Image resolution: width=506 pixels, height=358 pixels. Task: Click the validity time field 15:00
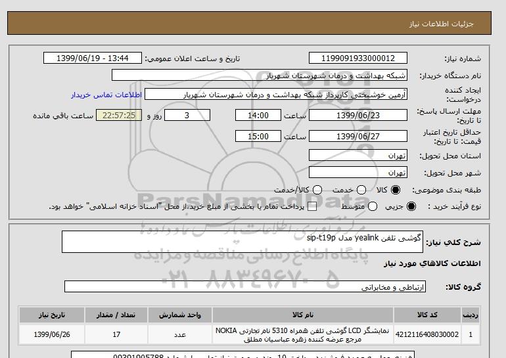(x=258, y=136)
